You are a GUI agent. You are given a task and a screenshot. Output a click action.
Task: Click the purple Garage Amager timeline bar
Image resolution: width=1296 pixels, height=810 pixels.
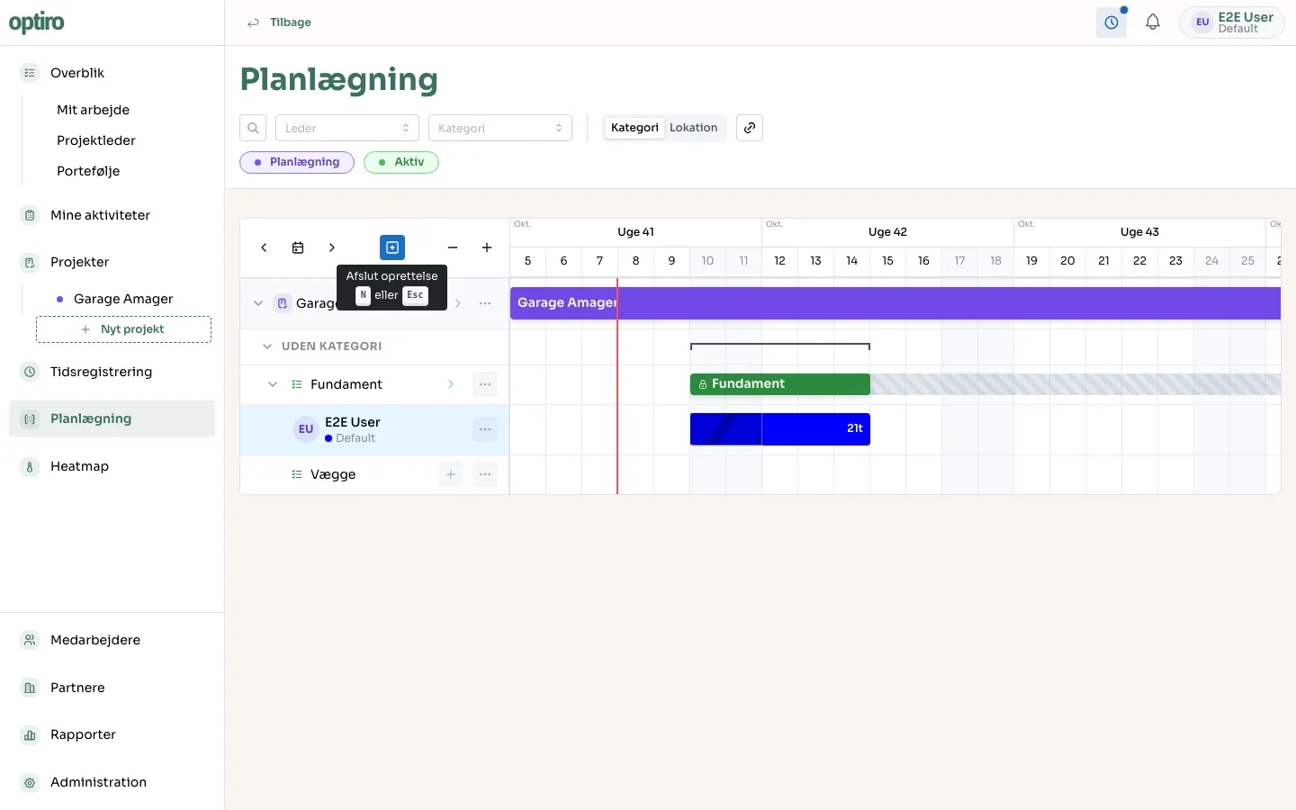[x=895, y=303]
